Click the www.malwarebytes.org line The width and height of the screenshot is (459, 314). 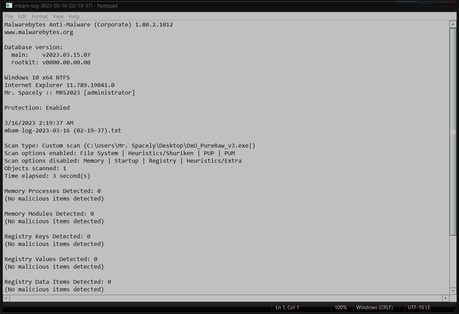point(39,32)
